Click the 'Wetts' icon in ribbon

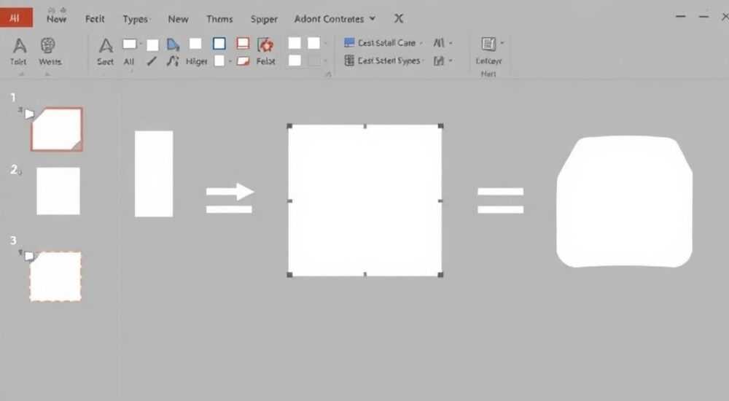pyautogui.click(x=48, y=46)
